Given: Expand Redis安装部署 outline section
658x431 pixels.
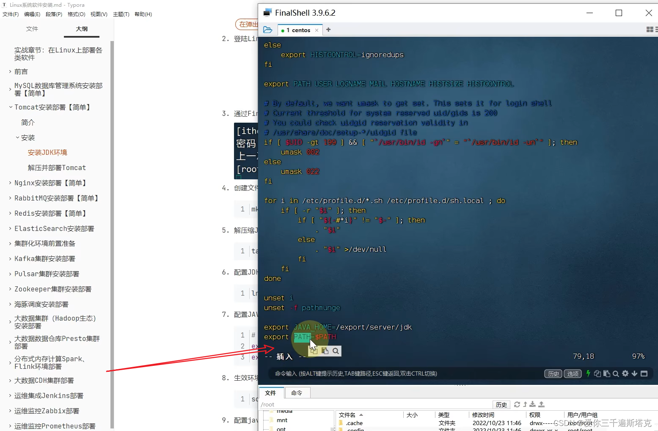Looking at the screenshot, I should pyautogui.click(x=10, y=213).
